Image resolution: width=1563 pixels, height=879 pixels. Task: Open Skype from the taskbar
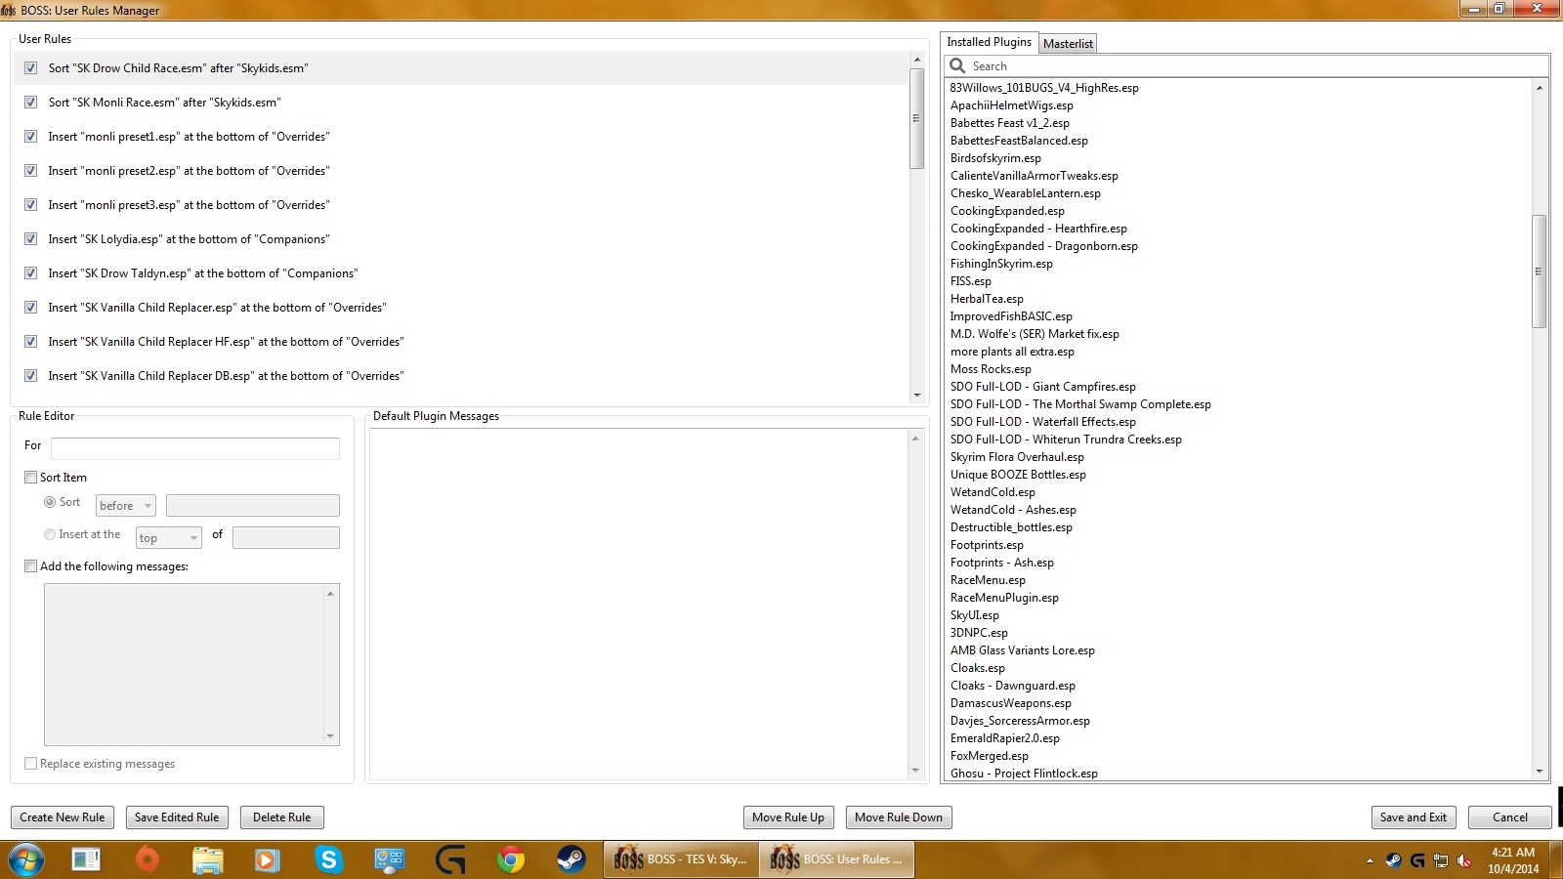(328, 860)
